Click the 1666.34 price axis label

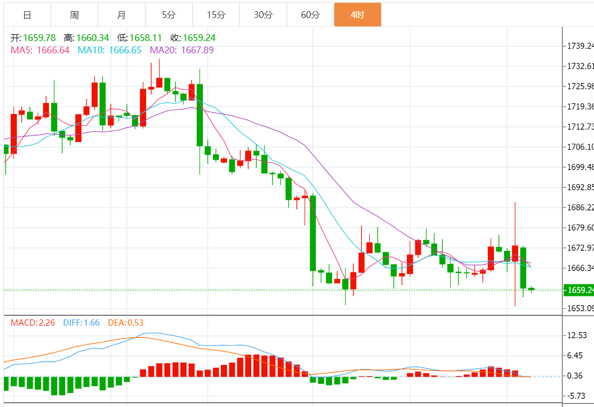click(x=580, y=268)
